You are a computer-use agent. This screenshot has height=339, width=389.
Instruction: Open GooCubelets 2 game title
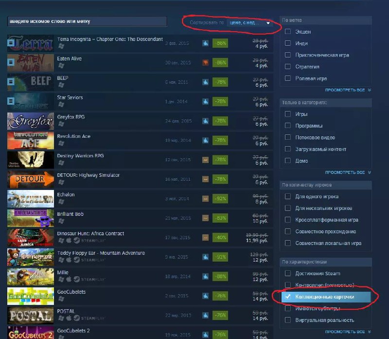[x=73, y=331]
